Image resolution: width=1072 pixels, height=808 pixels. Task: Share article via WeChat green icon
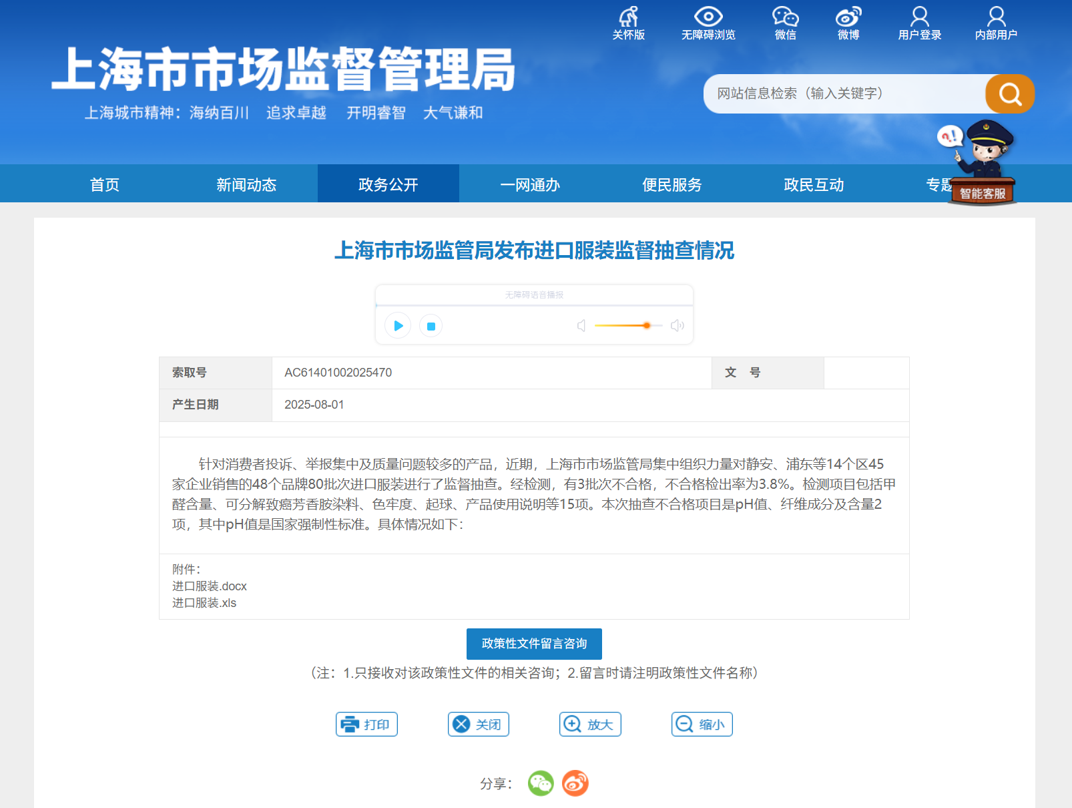pos(541,783)
